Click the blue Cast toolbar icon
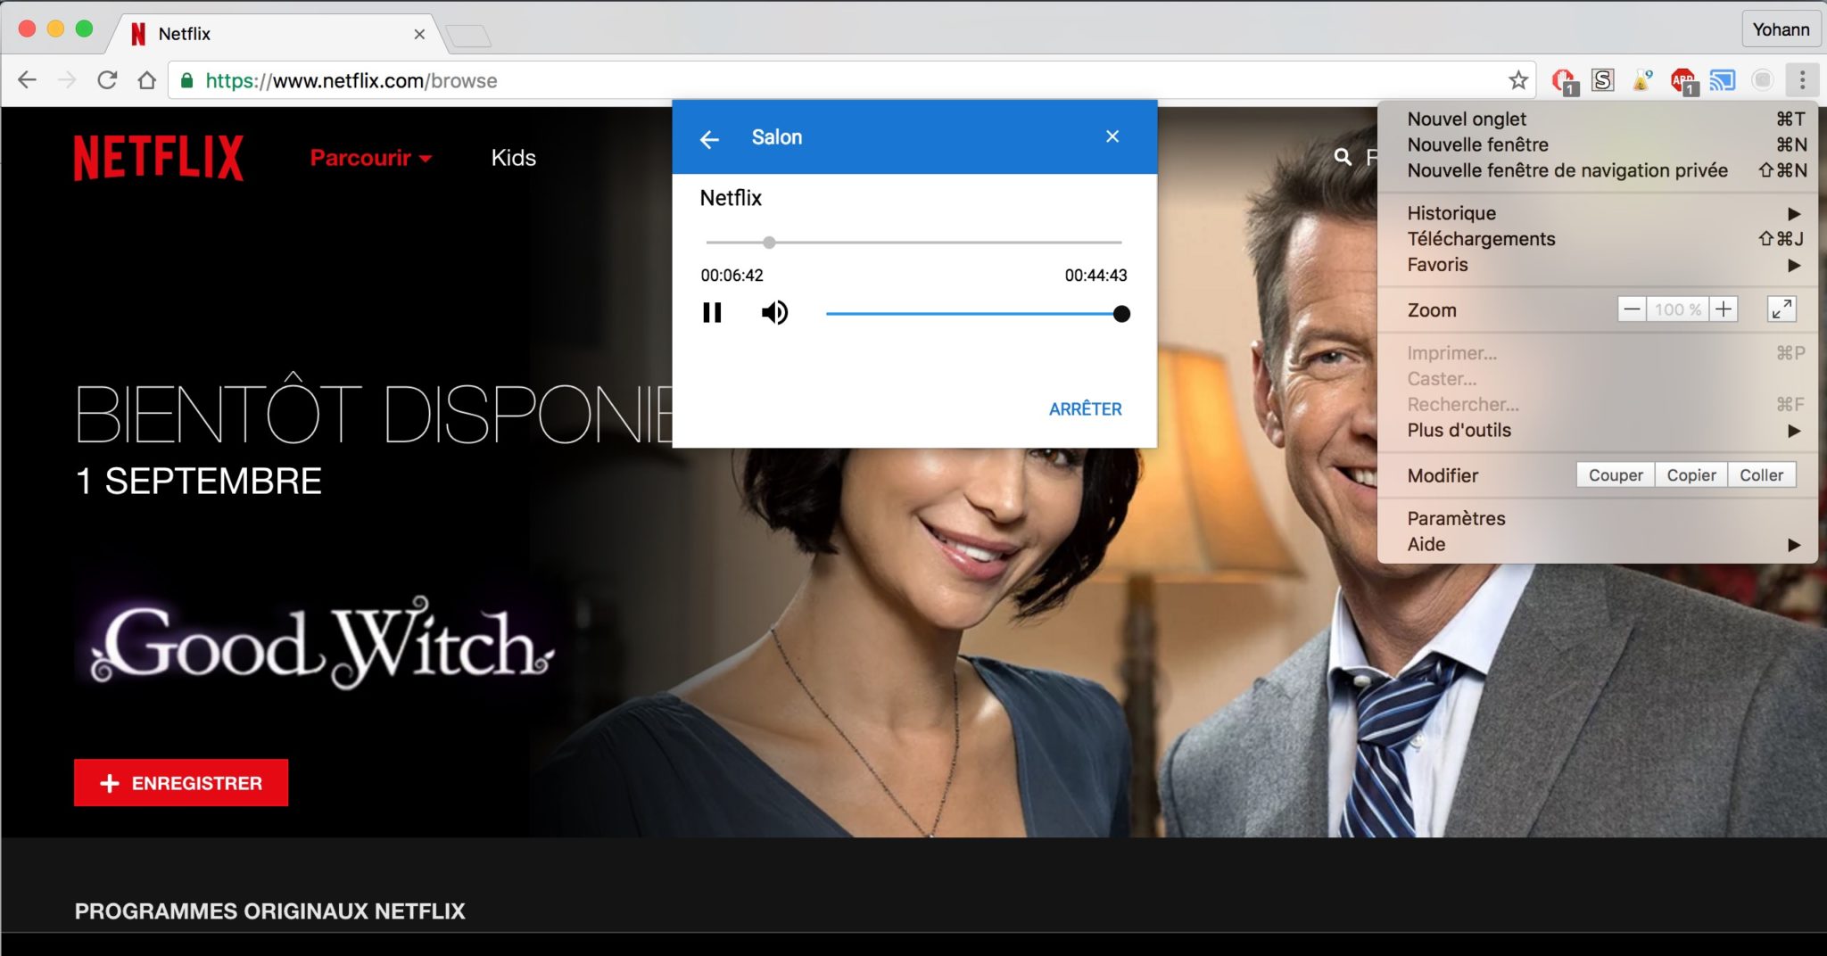Screen dimensions: 1827x956 tap(1723, 80)
